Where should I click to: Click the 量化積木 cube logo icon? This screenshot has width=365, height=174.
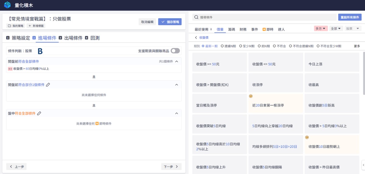pos(7,5)
